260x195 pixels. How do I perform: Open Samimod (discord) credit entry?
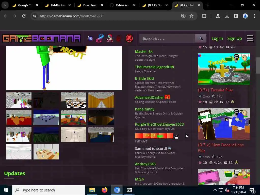click(x=151, y=148)
